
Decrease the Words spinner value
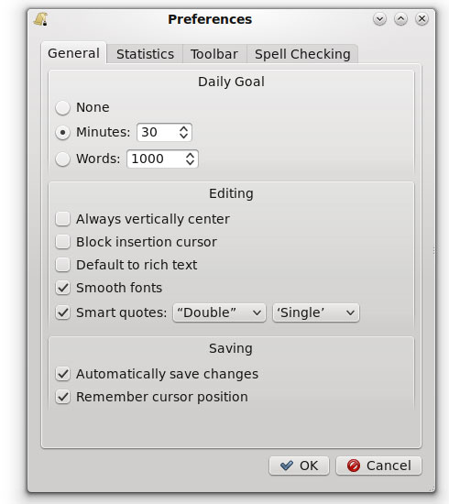click(x=190, y=162)
